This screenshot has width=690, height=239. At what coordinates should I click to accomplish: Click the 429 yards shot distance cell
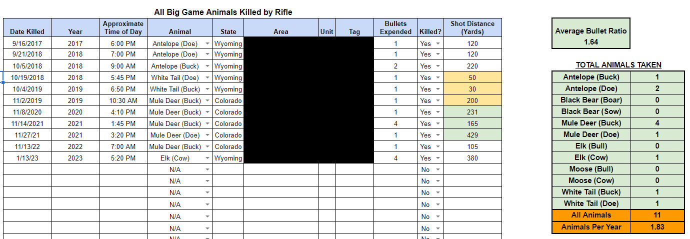point(472,135)
